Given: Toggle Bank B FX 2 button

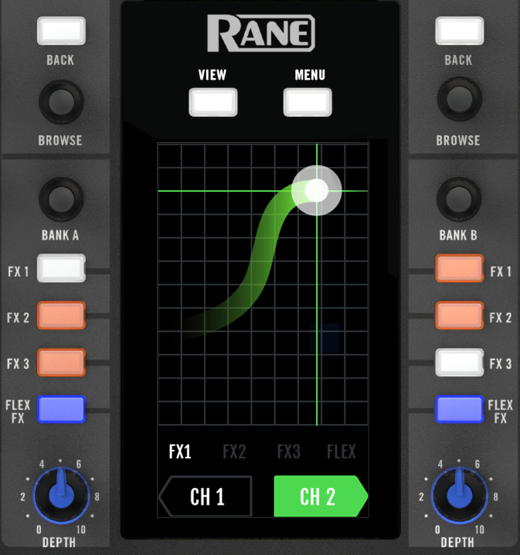Looking at the screenshot, I should 460,315.
